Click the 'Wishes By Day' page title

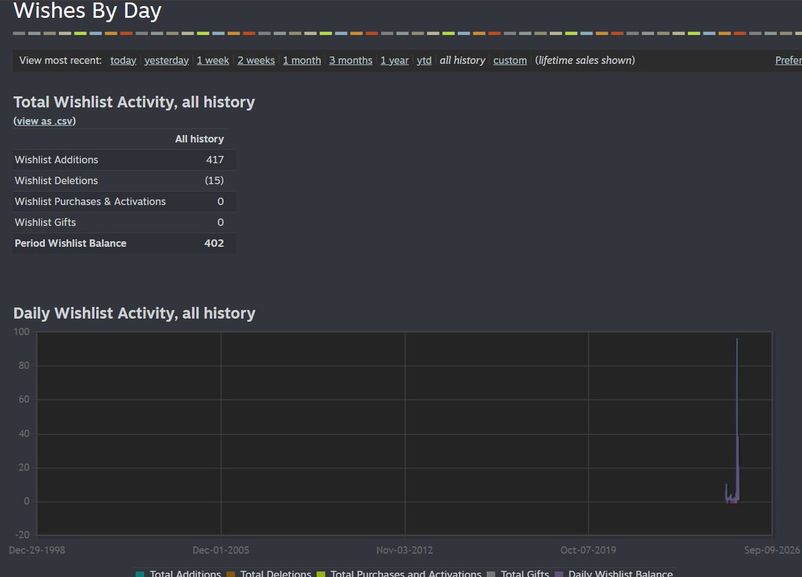(88, 11)
